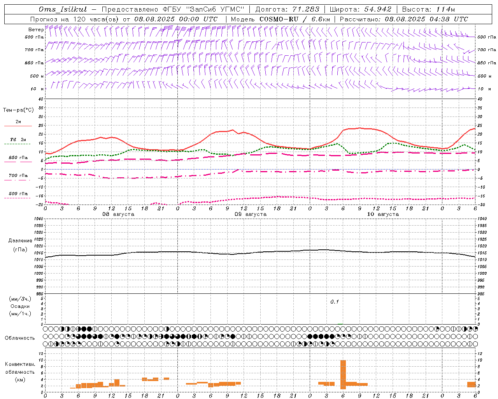Click the Тем-ра(°C) temperature axis title
The image size is (498, 399).
pos(18,110)
